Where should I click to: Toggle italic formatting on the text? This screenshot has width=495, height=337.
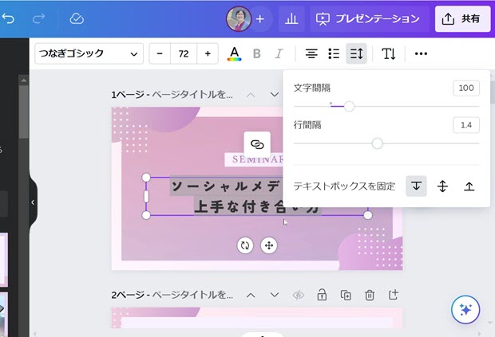(279, 54)
